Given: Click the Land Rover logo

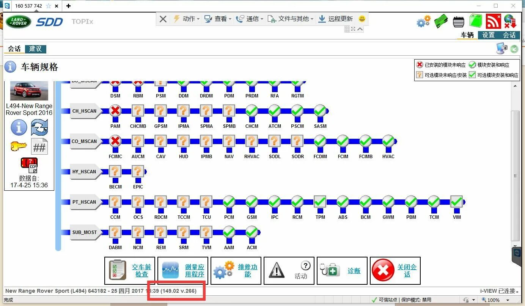Looking at the screenshot, I should pyautogui.click(x=18, y=22).
